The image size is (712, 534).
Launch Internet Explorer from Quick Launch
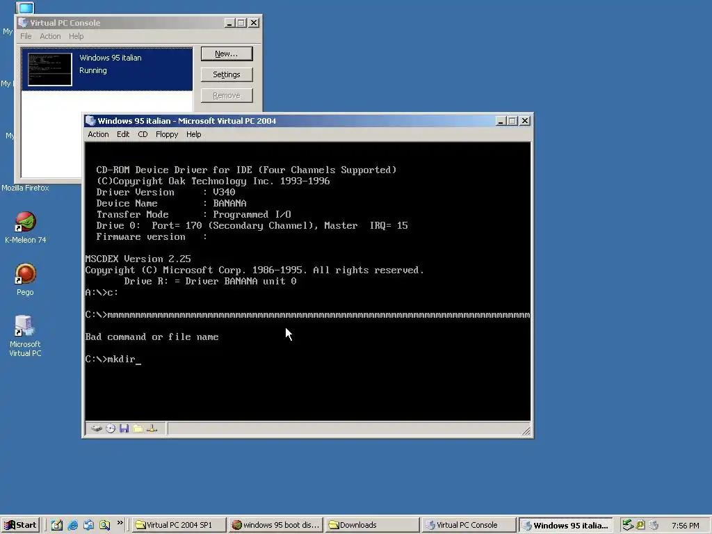coord(72,525)
